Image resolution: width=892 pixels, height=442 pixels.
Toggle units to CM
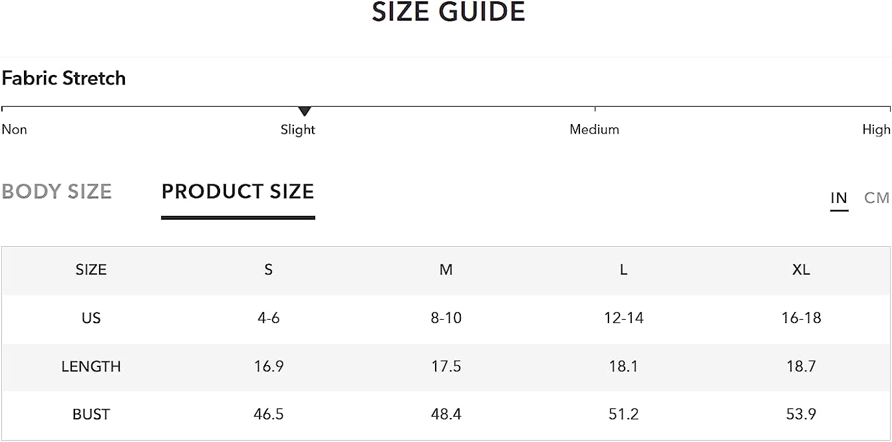(x=877, y=198)
